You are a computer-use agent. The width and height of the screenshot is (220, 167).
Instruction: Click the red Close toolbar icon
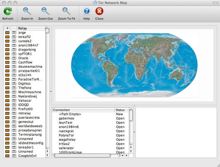99,11
